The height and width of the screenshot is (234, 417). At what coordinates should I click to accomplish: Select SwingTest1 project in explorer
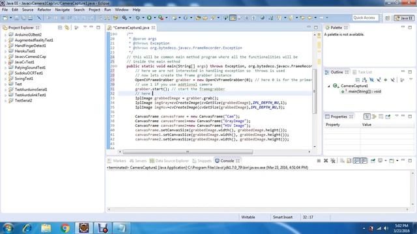pyautogui.click(x=24, y=79)
